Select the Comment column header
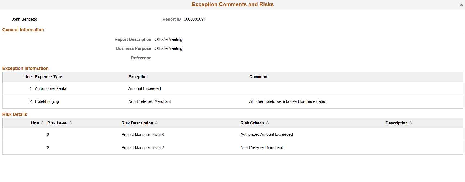This screenshot has width=465, height=182. pos(258,77)
